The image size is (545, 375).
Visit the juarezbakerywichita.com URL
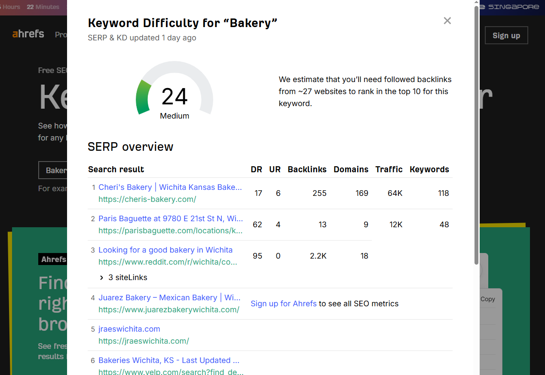click(169, 310)
